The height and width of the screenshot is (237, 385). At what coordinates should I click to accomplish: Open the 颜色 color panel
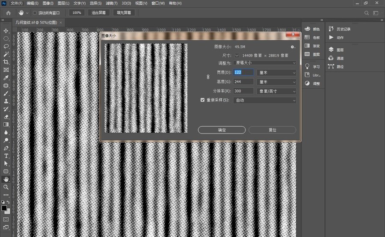click(x=312, y=29)
